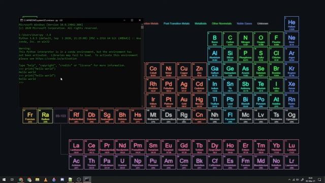Click the cmd window title text
Image resolution: width=325 pixels, height=183 pixels.
pos(43,20)
